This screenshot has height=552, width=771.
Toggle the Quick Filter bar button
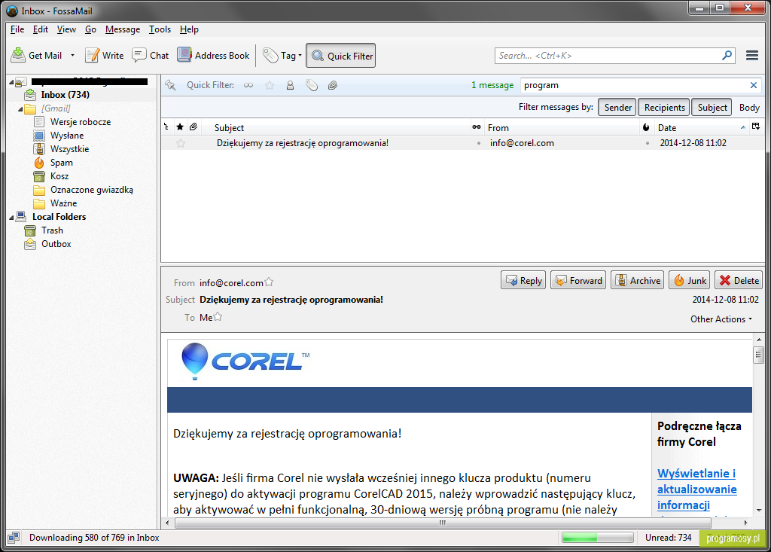pyautogui.click(x=341, y=56)
